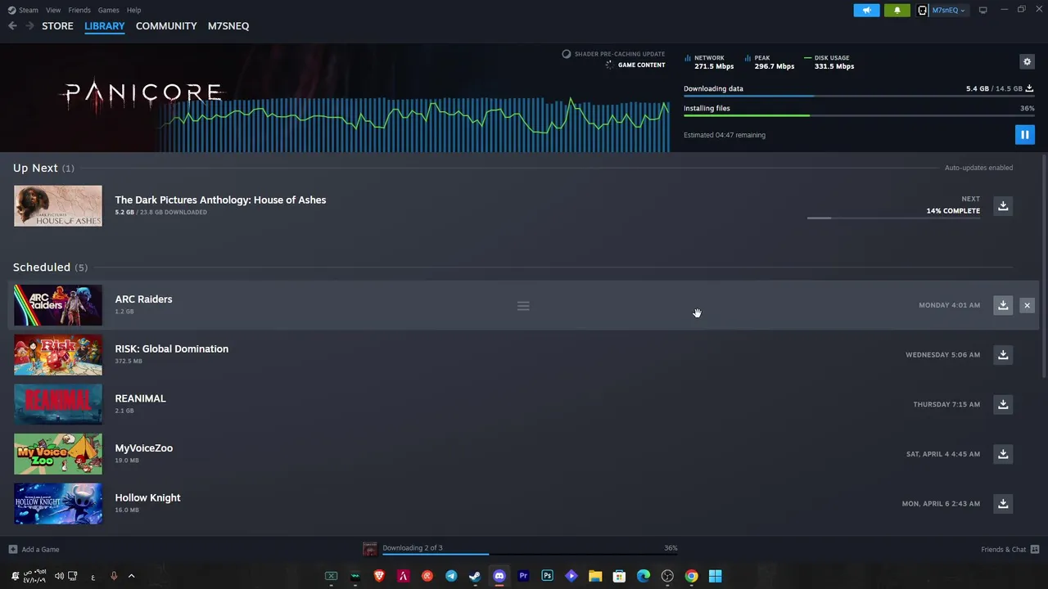Screen dimensions: 1048x589
Task: Click the House of Ashes progress bar
Action: click(893, 218)
